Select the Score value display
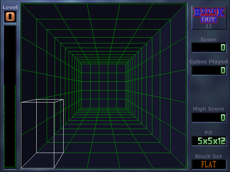 [209, 47]
